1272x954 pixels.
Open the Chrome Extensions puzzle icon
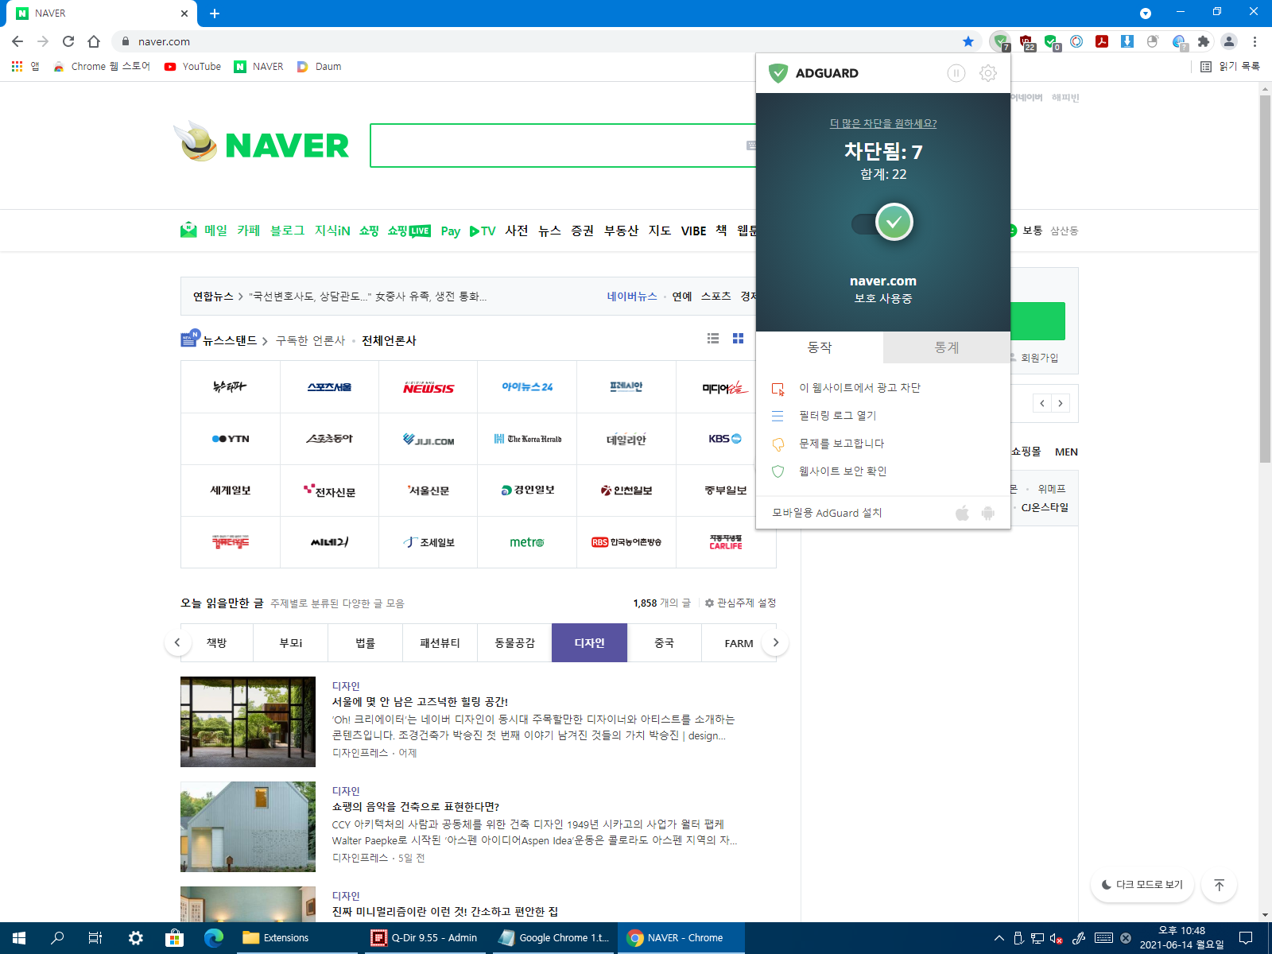(x=1204, y=41)
